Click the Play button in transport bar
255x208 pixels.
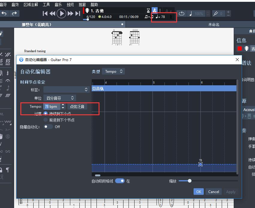click(61, 13)
